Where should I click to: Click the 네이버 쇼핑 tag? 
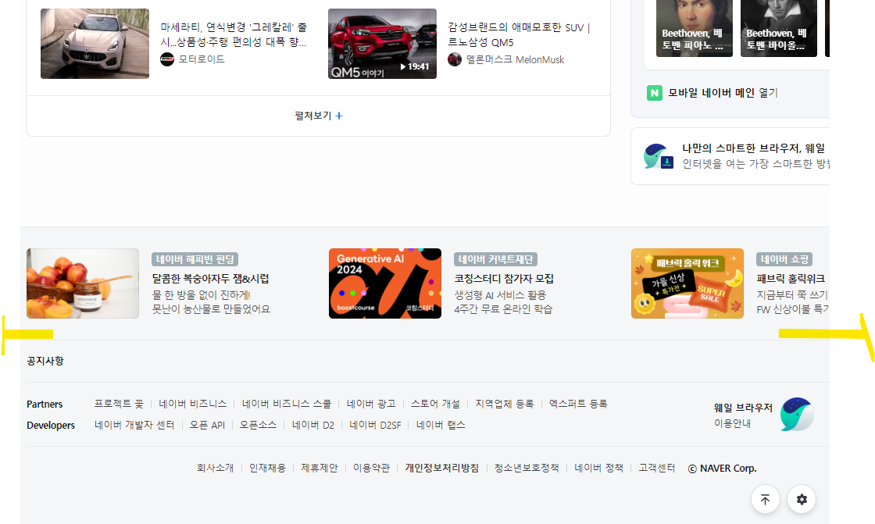[x=784, y=259]
